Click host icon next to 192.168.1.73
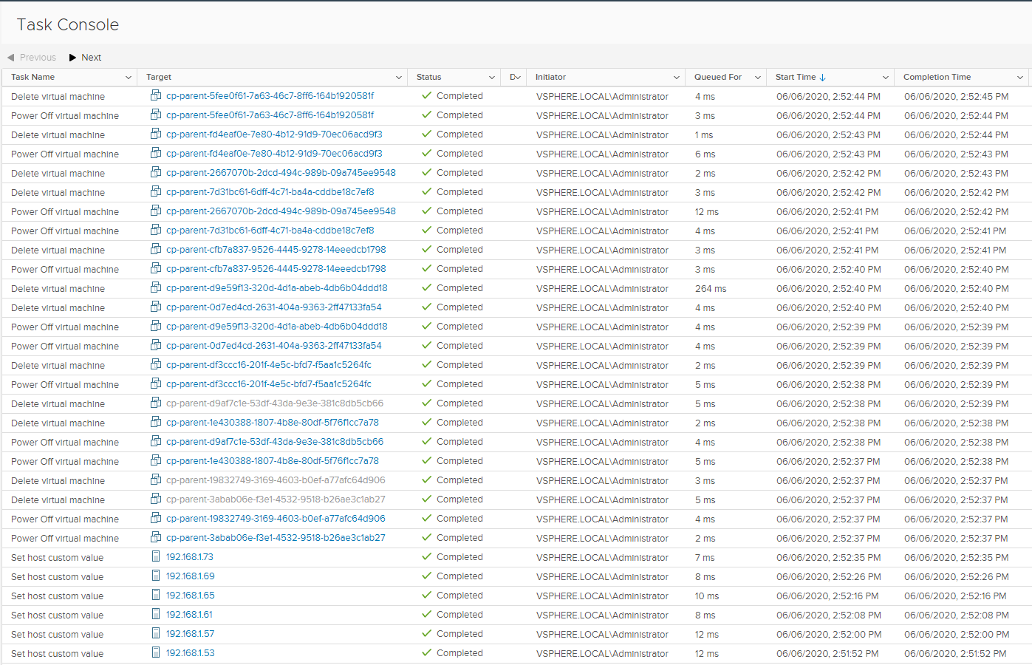1032x665 pixels. [156, 557]
